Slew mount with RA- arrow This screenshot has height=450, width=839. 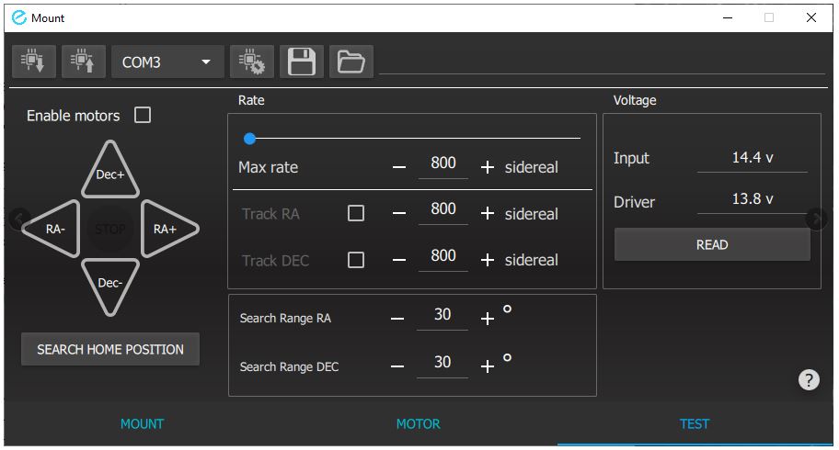coord(52,229)
